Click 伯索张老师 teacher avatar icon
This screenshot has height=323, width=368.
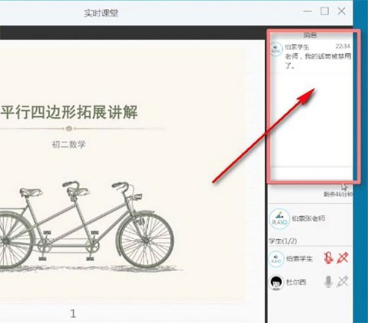click(279, 219)
